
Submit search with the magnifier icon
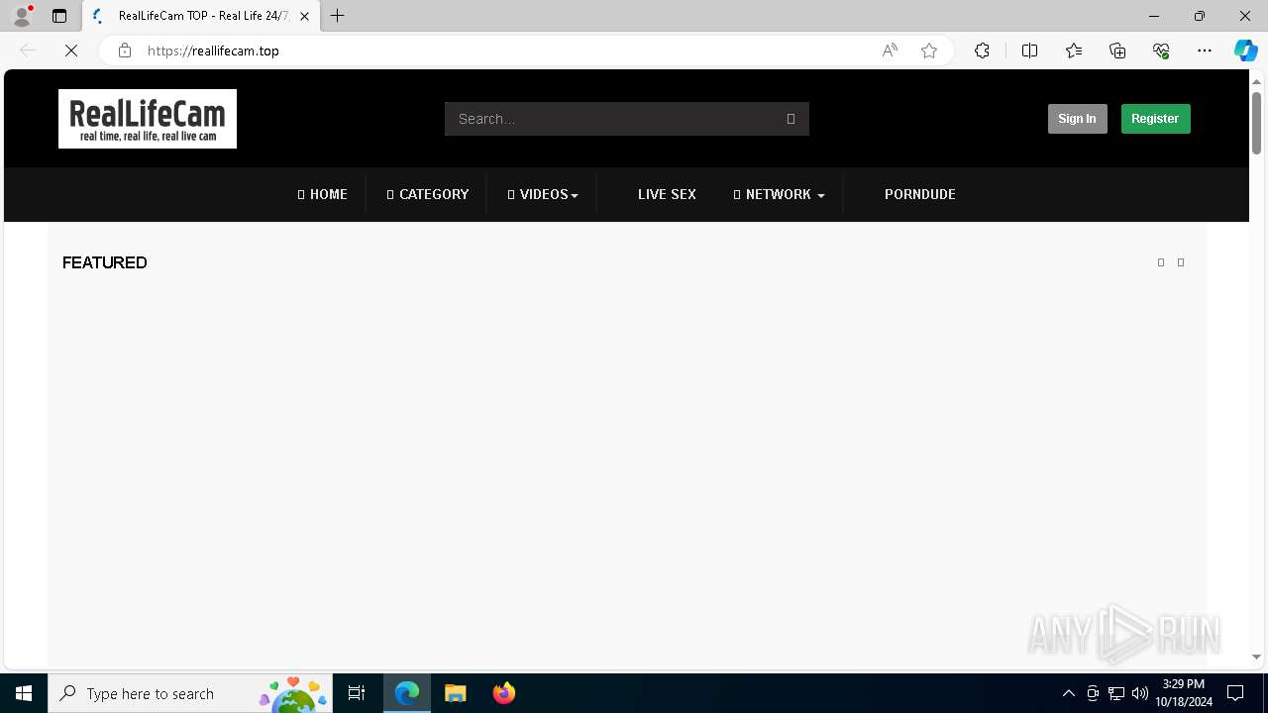(791, 119)
